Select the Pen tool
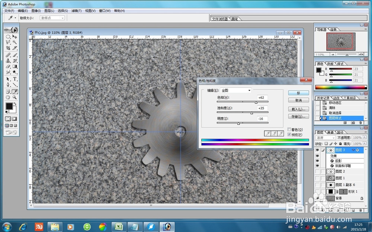Viewport: 372px width, 232px height. pyautogui.click(x=8, y=85)
